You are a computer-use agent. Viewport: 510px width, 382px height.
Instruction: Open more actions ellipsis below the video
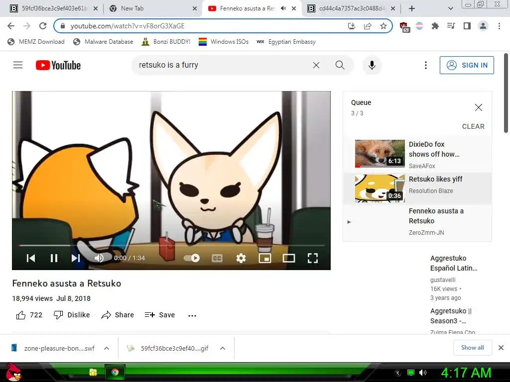(192, 315)
